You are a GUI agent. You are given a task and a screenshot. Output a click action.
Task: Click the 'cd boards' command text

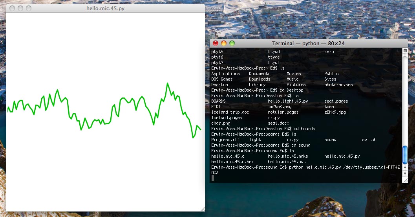304,129
